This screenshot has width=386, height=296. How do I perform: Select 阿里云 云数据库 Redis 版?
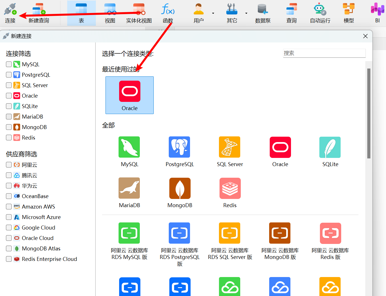click(x=330, y=241)
